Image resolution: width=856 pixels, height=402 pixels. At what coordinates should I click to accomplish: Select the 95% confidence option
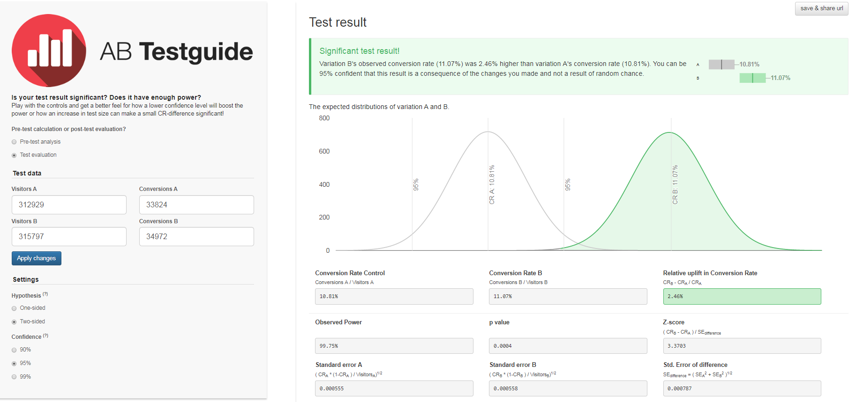coord(14,364)
